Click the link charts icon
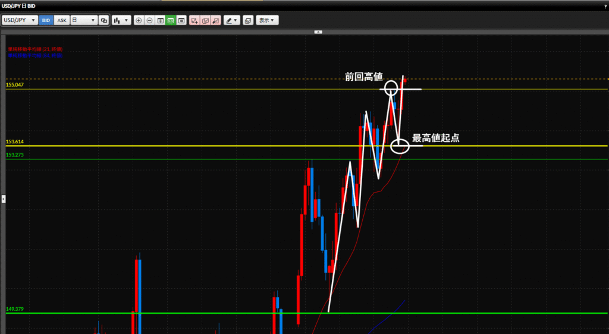 tap(104, 20)
